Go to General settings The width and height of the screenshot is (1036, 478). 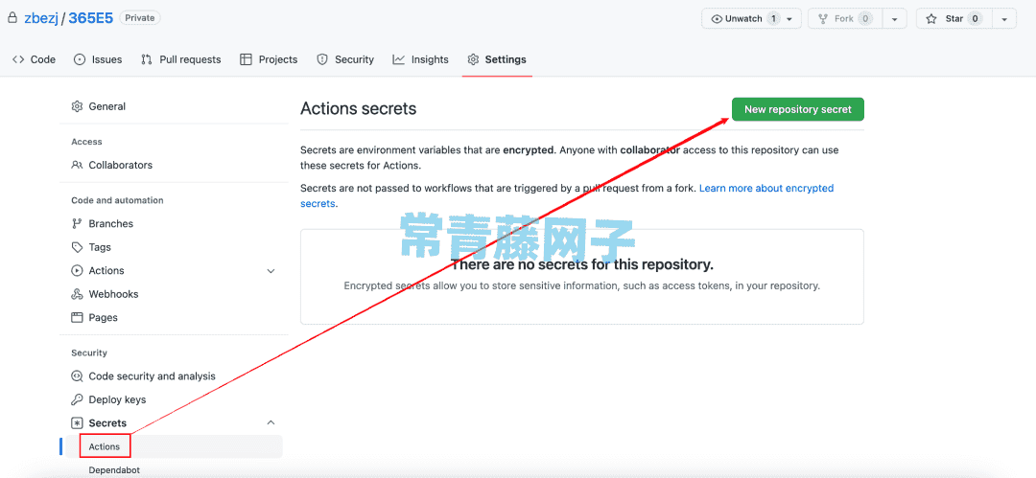click(107, 106)
